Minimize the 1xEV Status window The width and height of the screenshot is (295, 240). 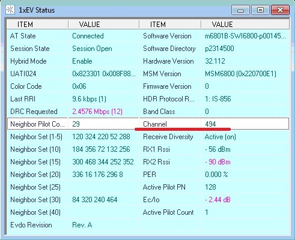(240, 10)
